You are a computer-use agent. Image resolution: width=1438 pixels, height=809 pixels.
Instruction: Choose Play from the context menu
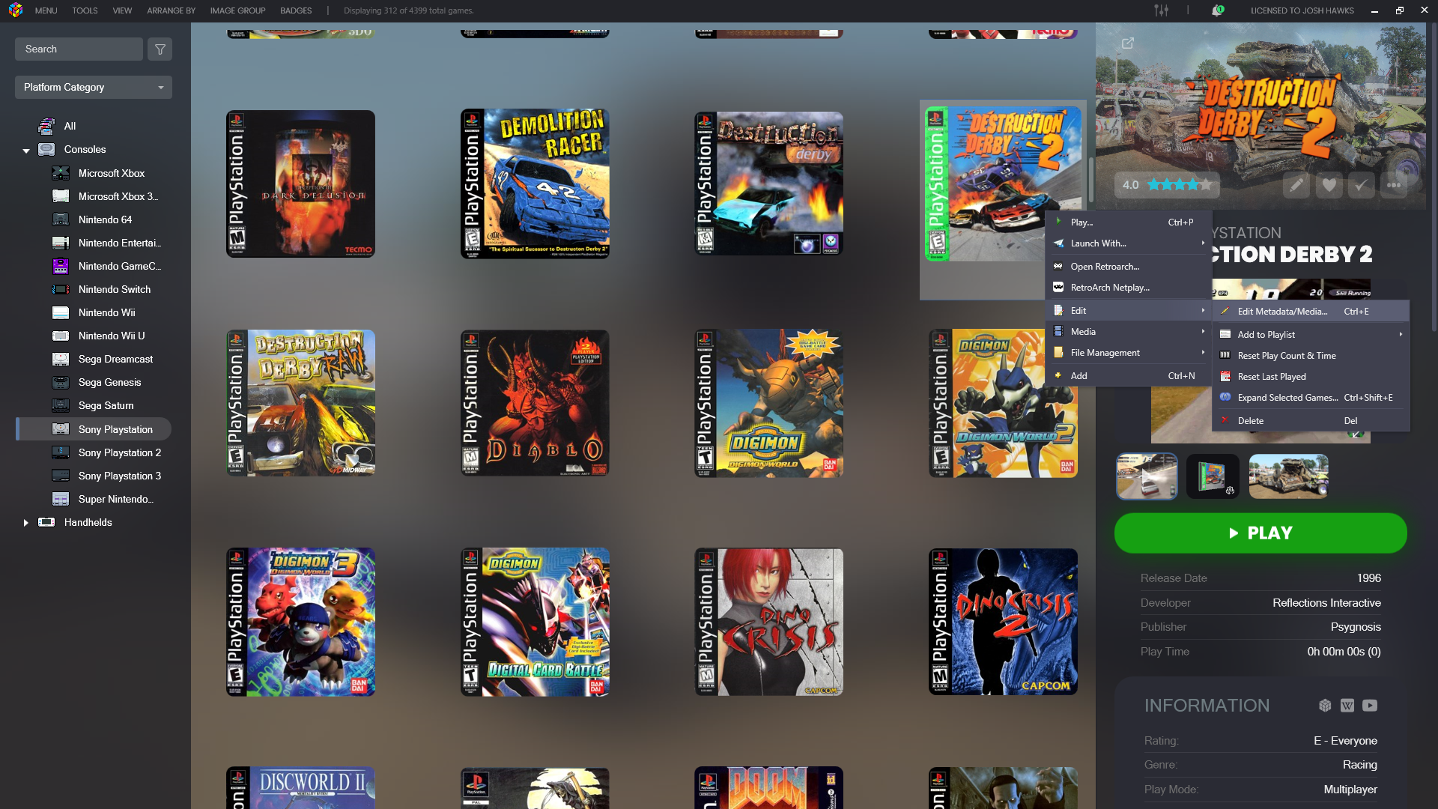click(x=1129, y=222)
